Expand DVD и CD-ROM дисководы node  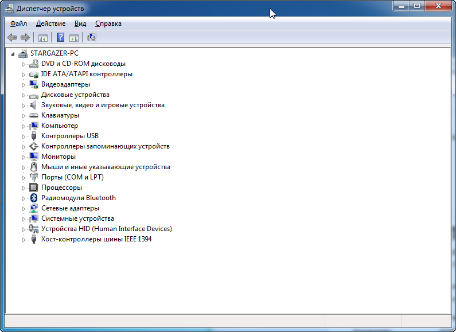(24, 64)
